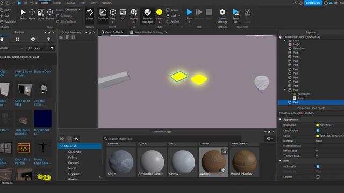The width and height of the screenshot is (344, 193).
Task: Switch to the PLUGINS ribbon tab
Action: click(106, 3)
